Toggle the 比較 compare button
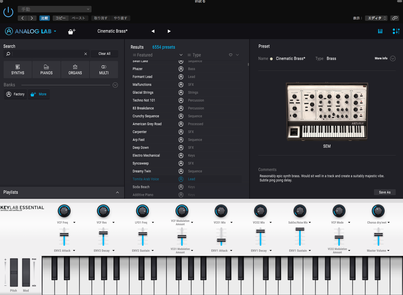This screenshot has height=295, width=403. tap(44, 18)
